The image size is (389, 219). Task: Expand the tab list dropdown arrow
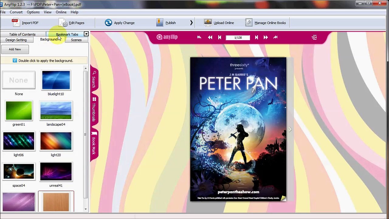coord(86,34)
